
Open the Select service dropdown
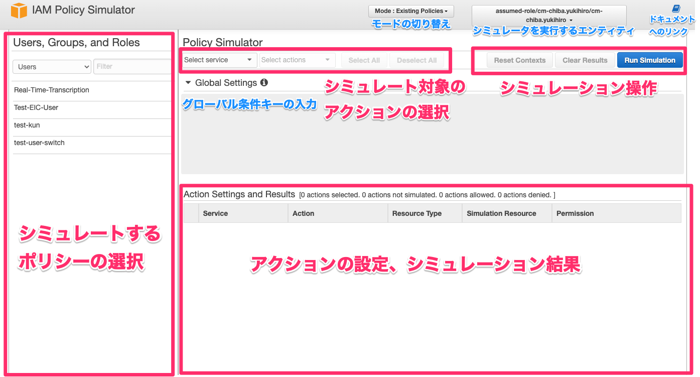[219, 59]
